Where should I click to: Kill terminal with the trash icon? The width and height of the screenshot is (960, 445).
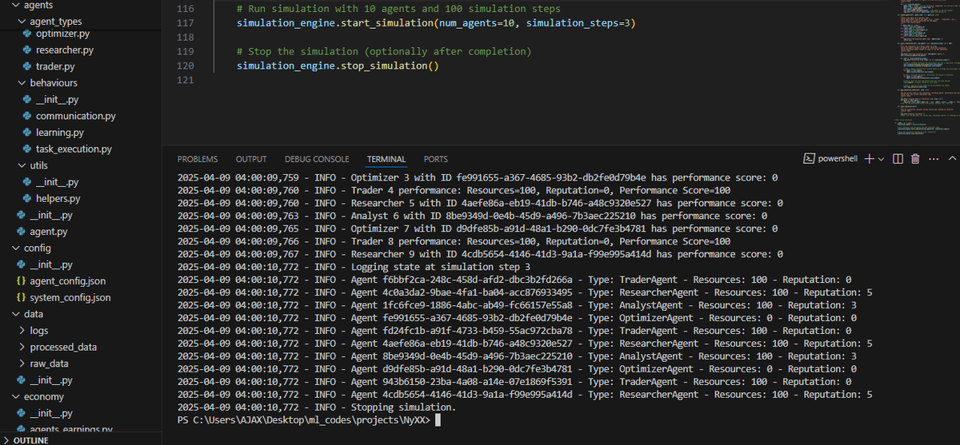click(916, 158)
